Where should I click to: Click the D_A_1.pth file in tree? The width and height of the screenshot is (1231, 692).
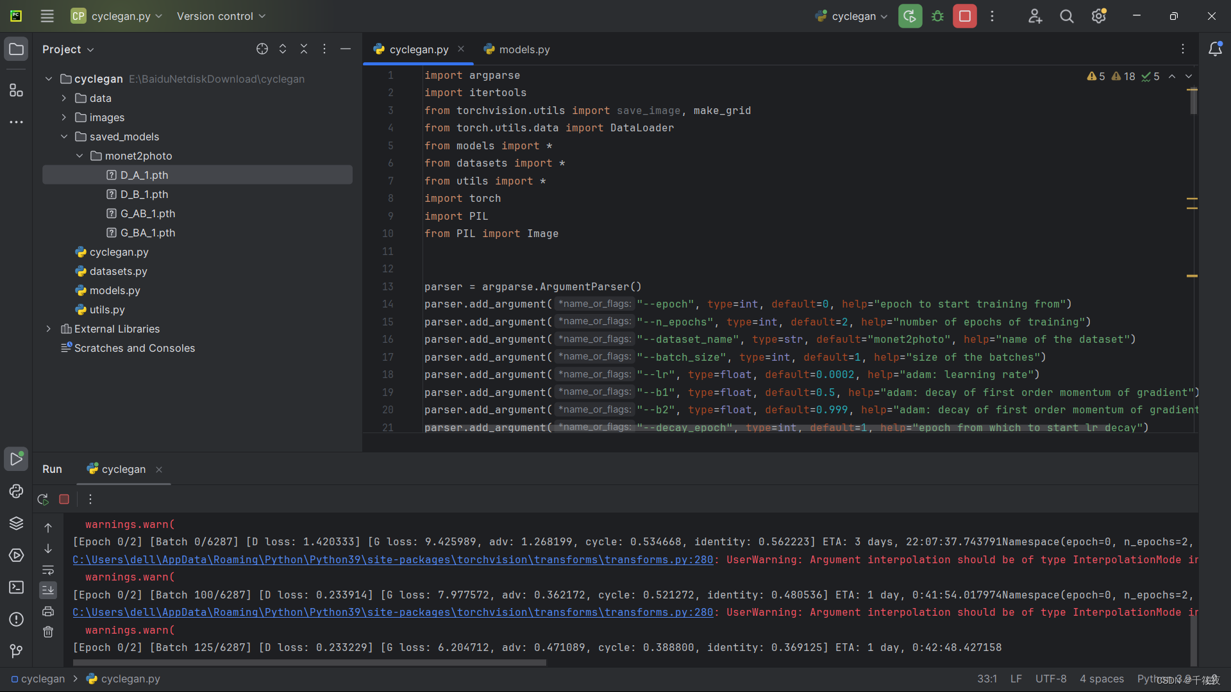click(144, 175)
